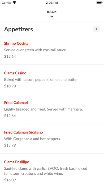Tap the Baked with bacon description text
The width and height of the screenshot is (104, 185).
pos(41,79)
